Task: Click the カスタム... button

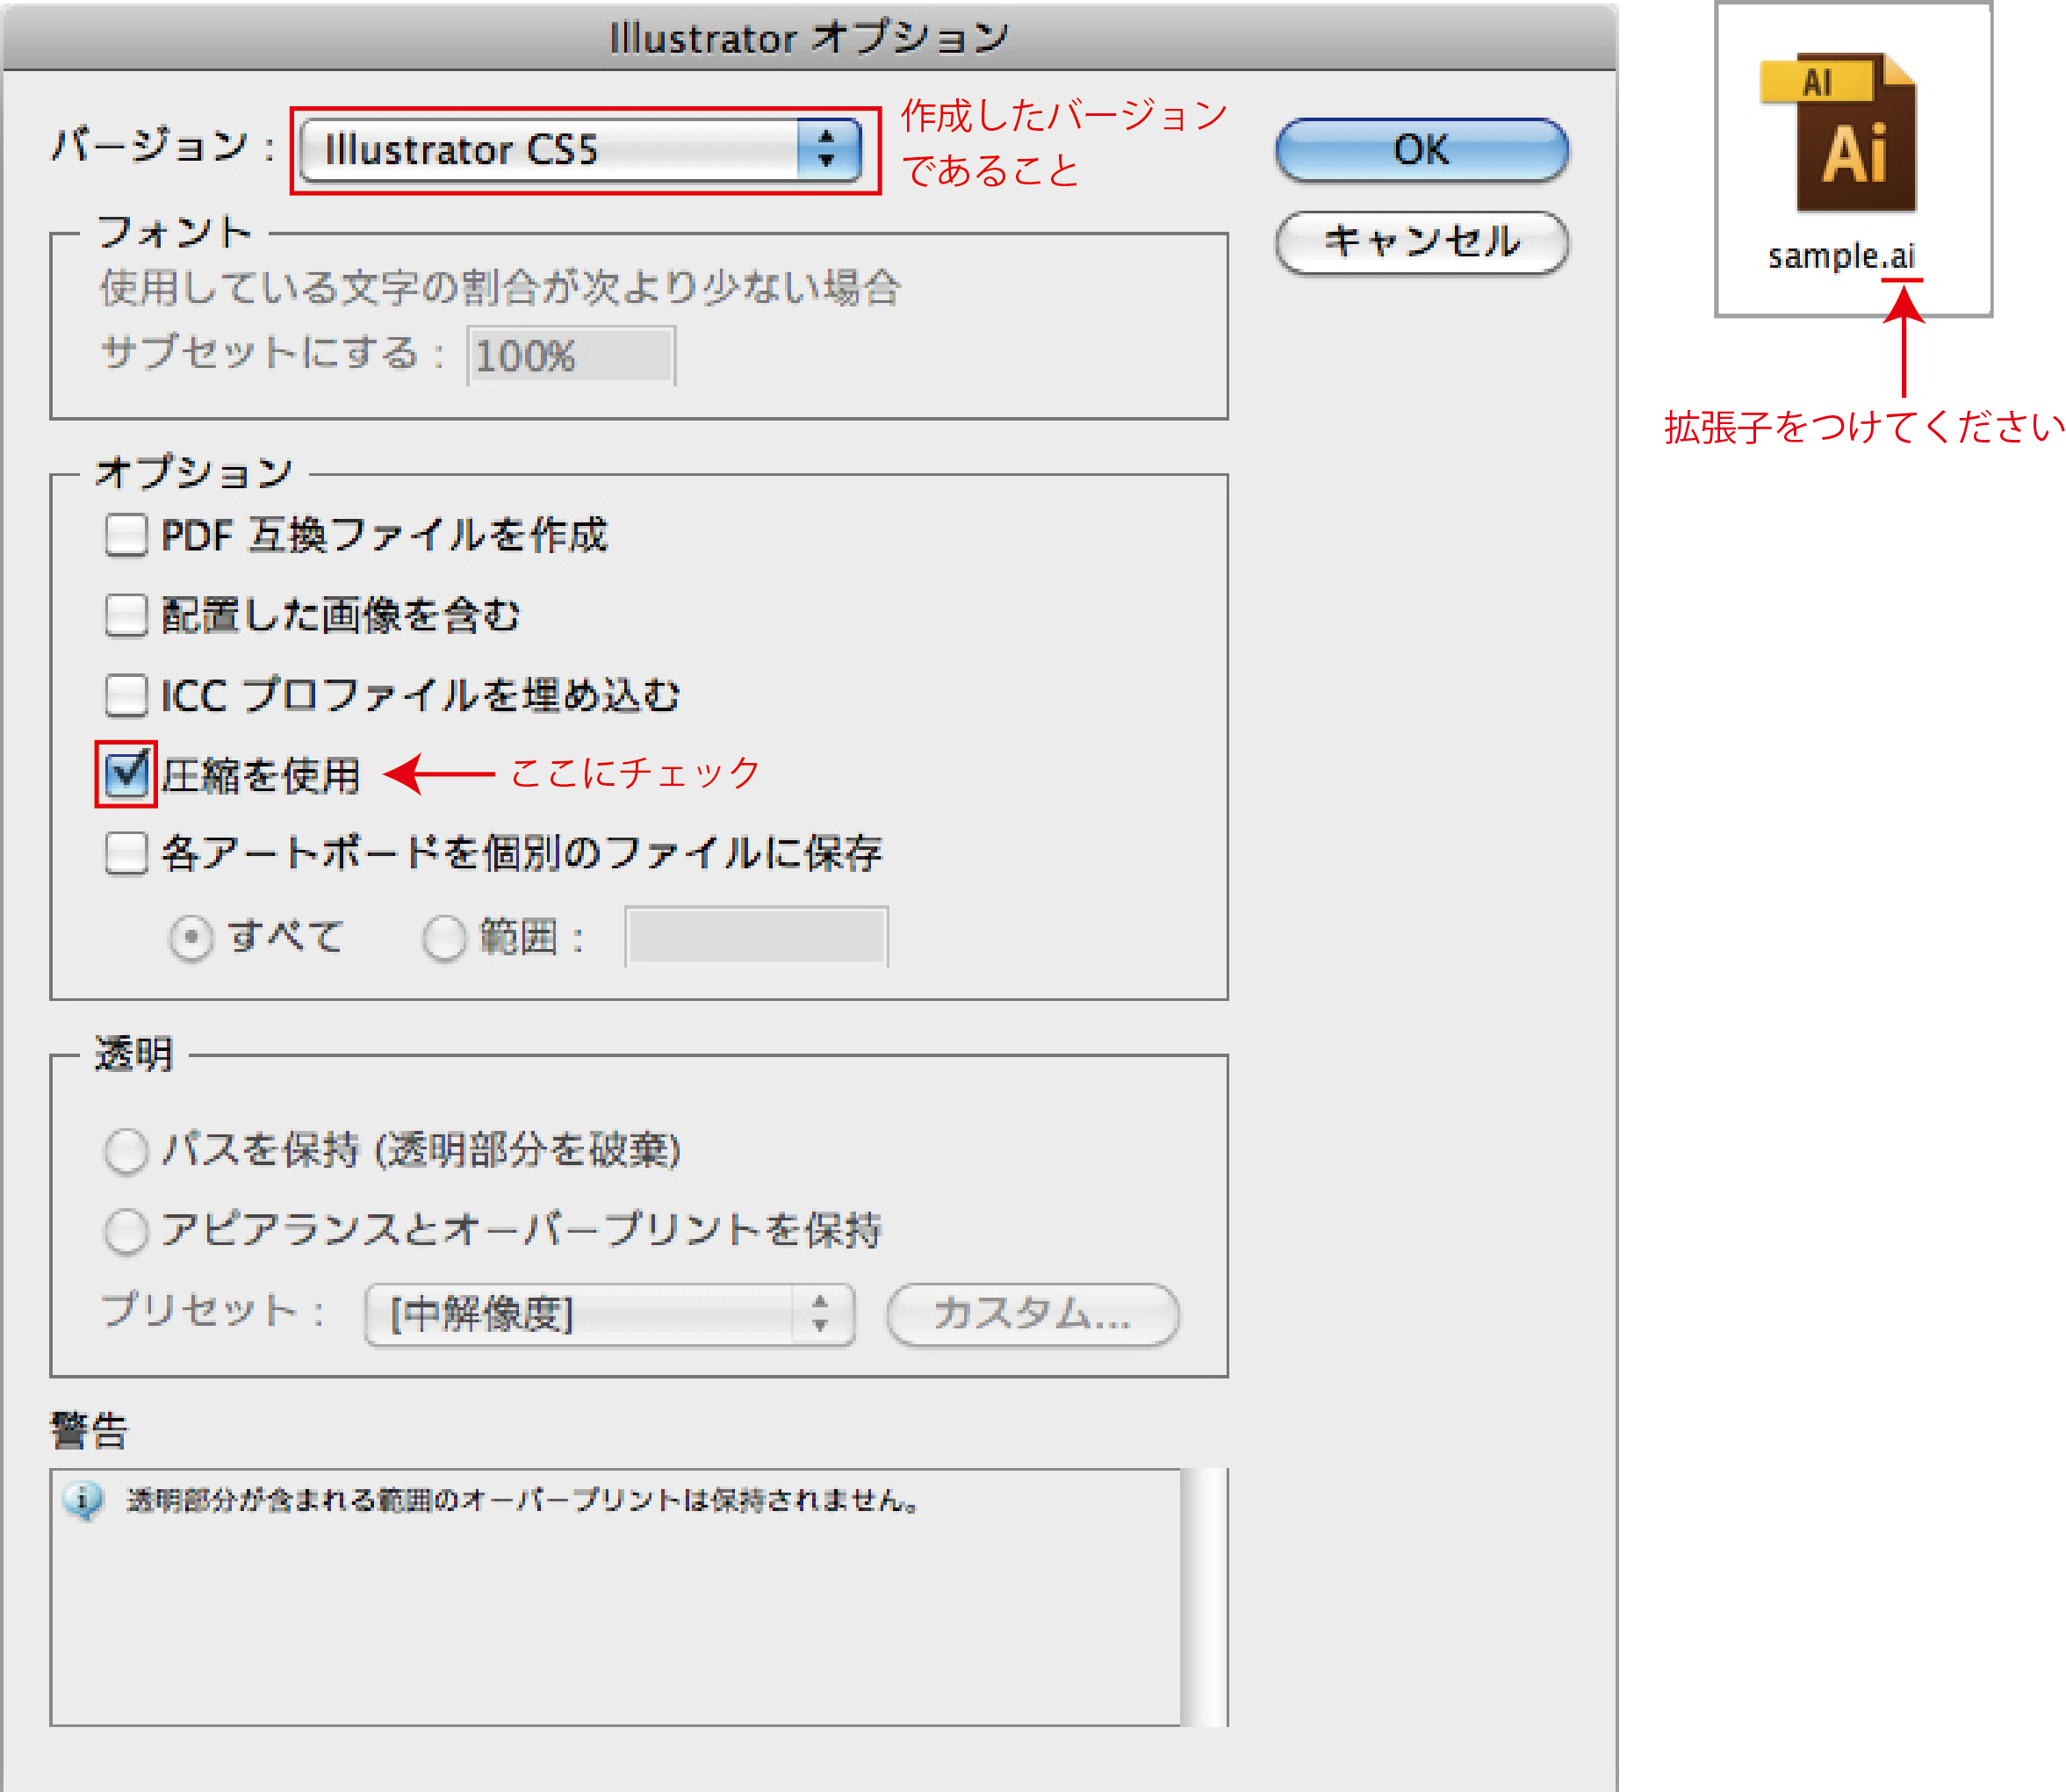Action: (1033, 1314)
